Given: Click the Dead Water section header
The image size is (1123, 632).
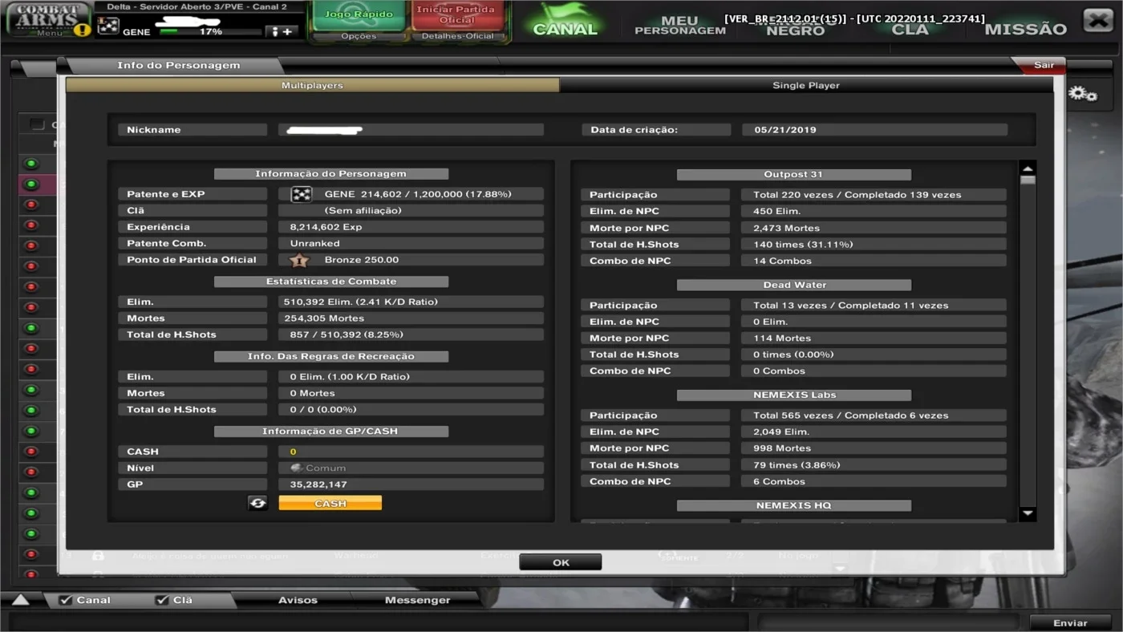Looking at the screenshot, I should [793, 285].
